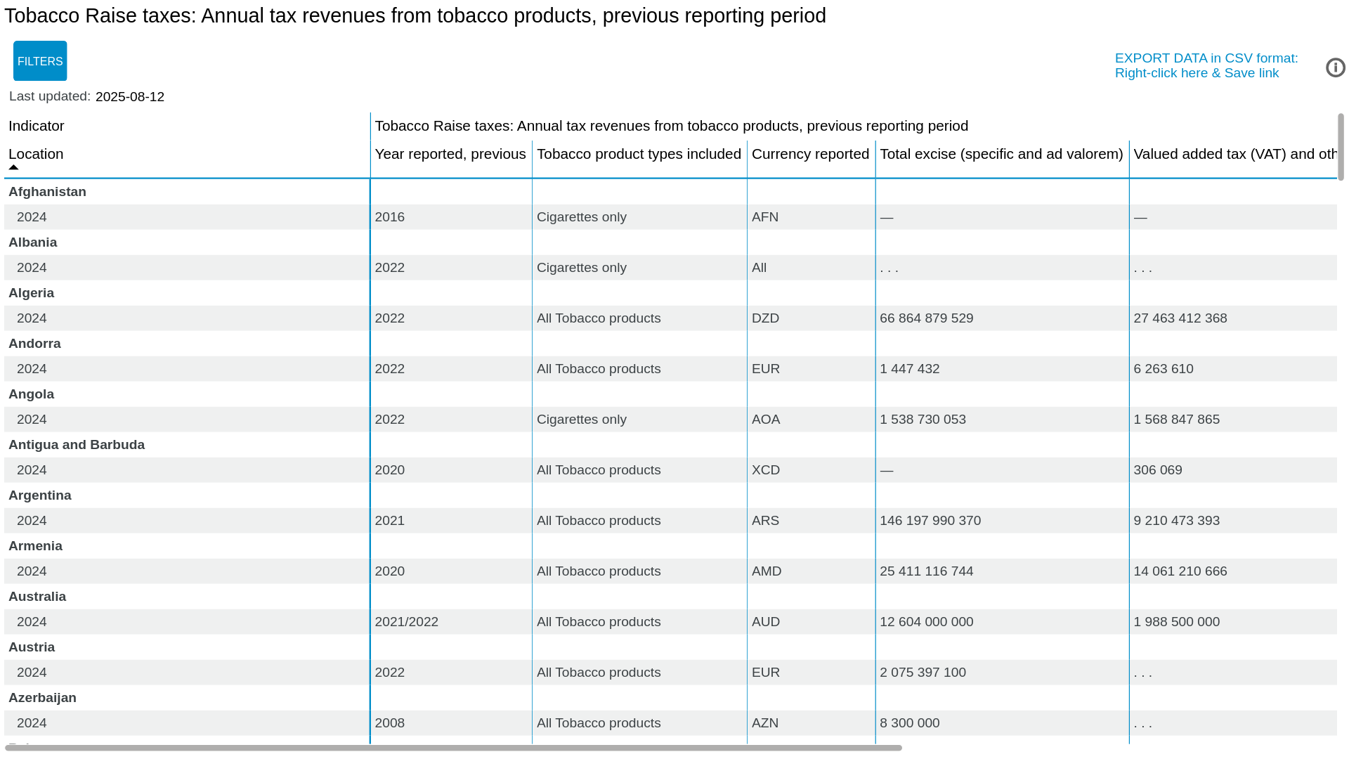Click the AOA currency cell
This screenshot has width=1349, height=759.
coord(766,420)
